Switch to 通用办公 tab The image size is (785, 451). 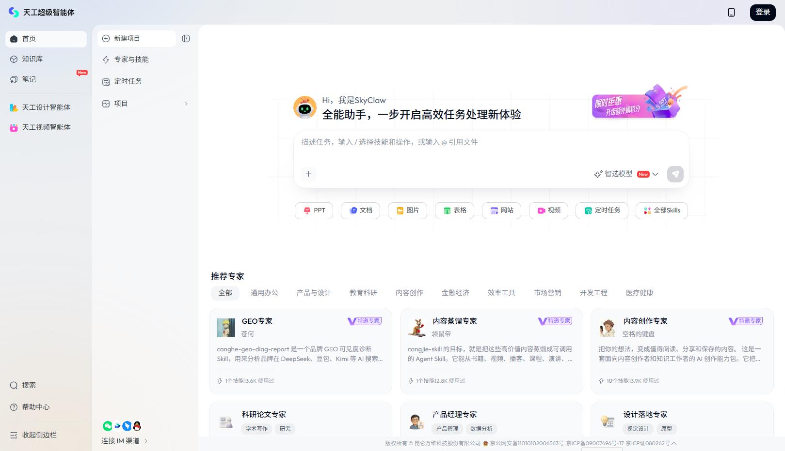pyautogui.click(x=264, y=293)
